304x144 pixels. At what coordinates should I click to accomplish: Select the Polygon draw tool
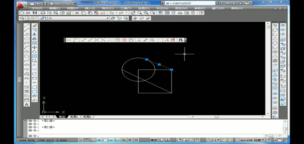26,39
